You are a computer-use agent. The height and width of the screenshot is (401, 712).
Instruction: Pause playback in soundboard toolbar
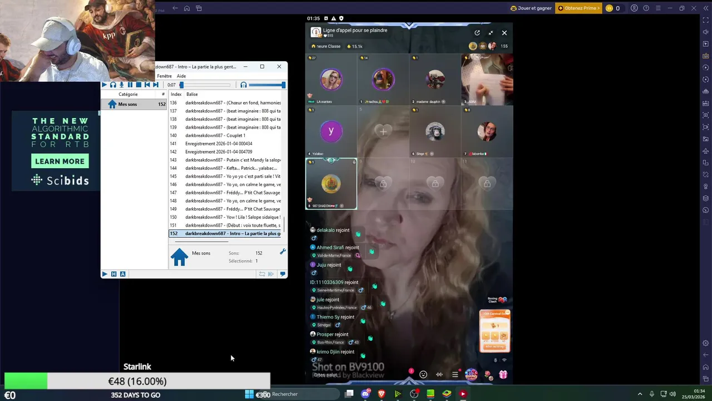pyautogui.click(x=130, y=85)
